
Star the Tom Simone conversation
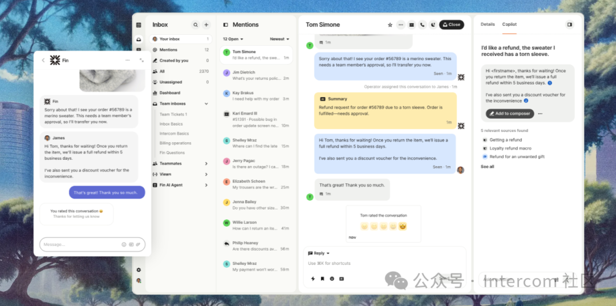[x=390, y=25]
